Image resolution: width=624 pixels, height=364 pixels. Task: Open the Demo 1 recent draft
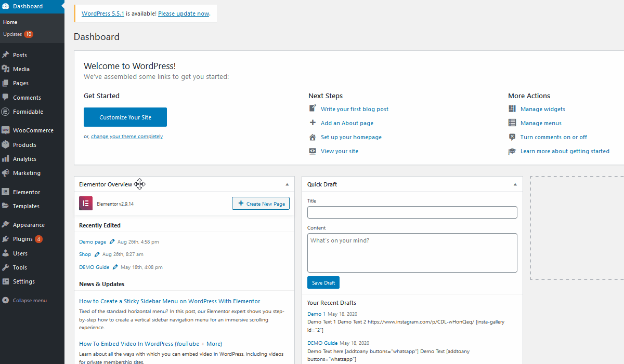pos(317,314)
